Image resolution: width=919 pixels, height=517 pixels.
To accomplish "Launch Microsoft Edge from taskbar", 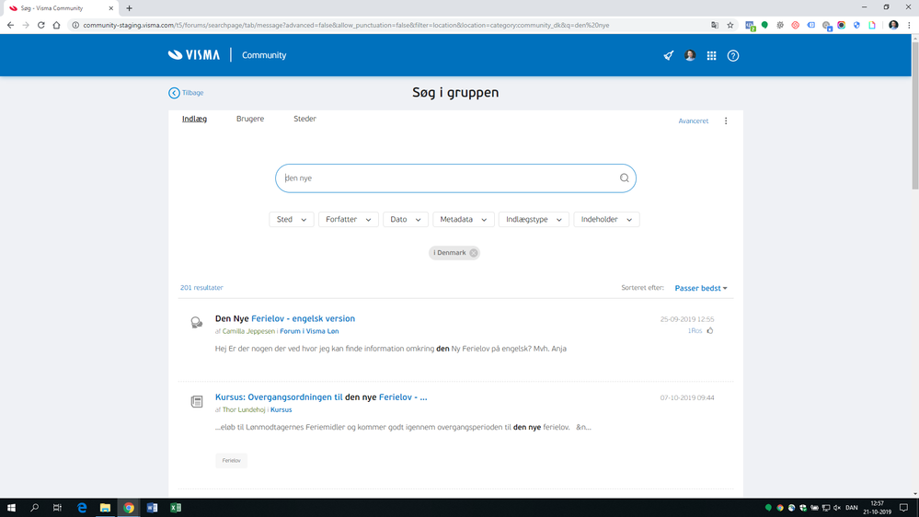I will [x=82, y=508].
